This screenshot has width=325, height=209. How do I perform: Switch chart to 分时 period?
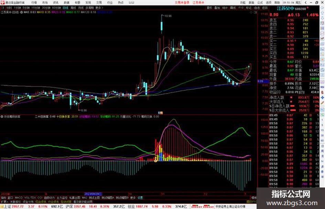pos(9,8)
